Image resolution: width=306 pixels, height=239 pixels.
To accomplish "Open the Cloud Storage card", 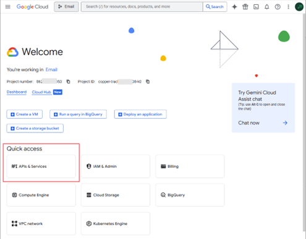I will pyautogui.click(x=116, y=195).
